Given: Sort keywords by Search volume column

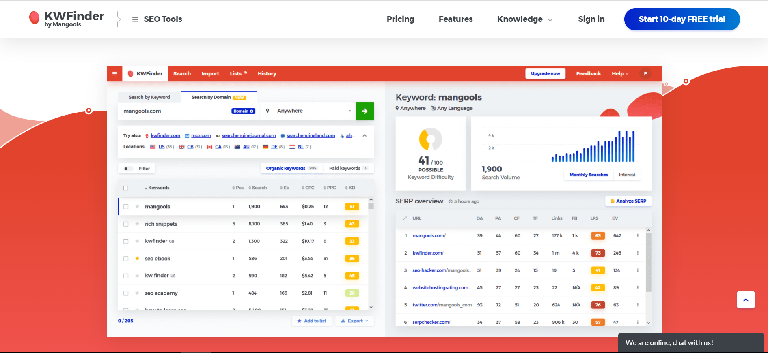Looking at the screenshot, I should pyautogui.click(x=258, y=188).
